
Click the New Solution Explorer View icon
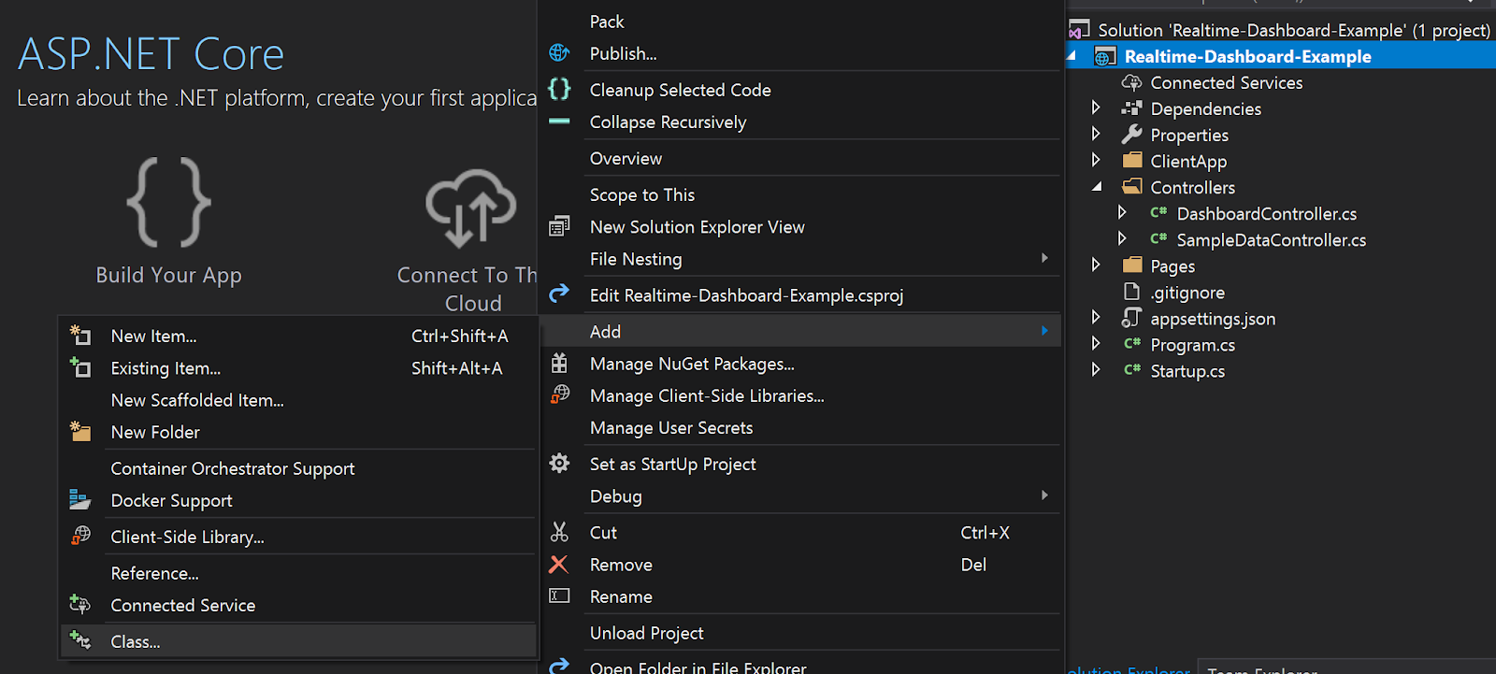point(559,226)
